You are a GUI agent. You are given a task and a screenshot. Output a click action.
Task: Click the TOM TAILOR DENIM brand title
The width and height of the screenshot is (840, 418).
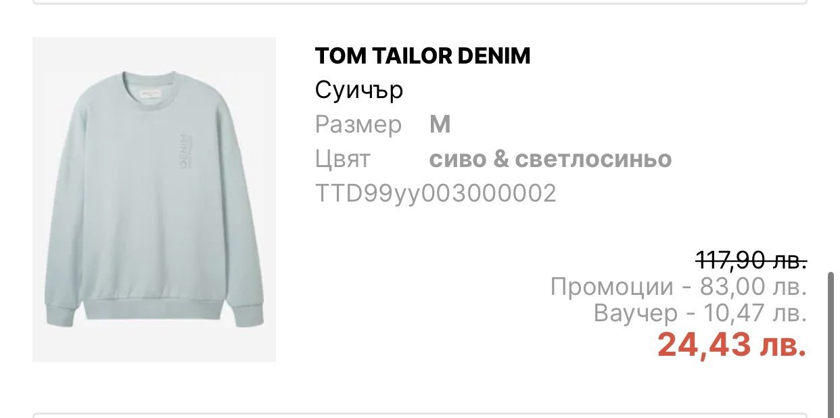coord(423,57)
